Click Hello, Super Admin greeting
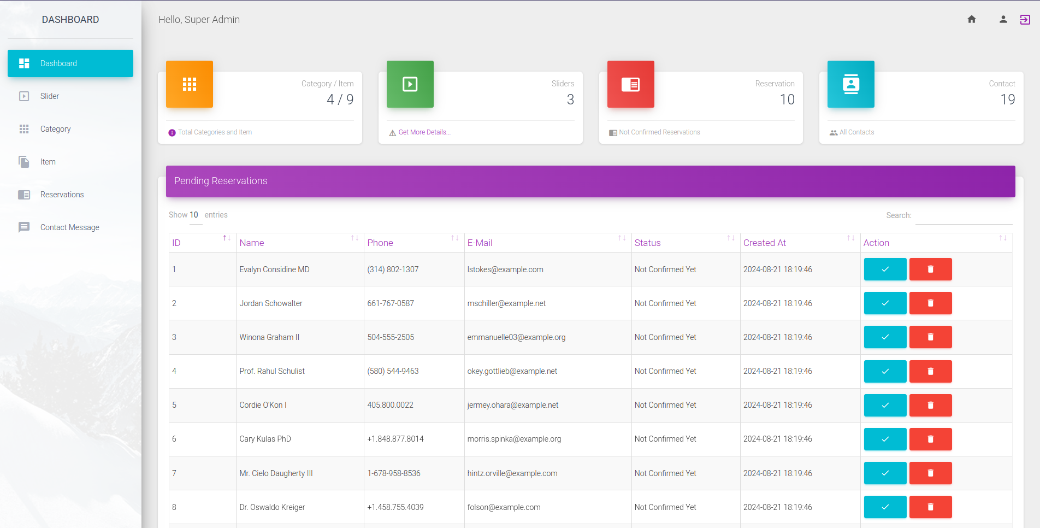Screen dimensions: 1040x528 pos(199,20)
